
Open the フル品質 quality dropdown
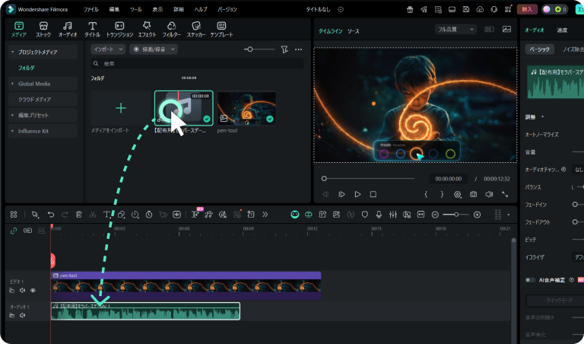point(455,29)
